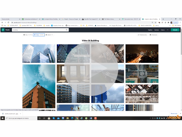Open Microsoft Store from the taskbar
Image resolution: width=182 pixels, height=137 pixels.
[x=49, y=118]
